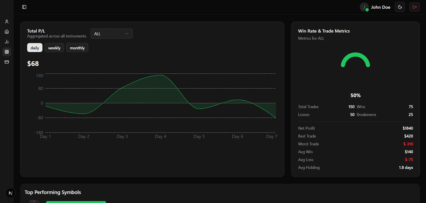Screen dimensions: 426x203
Task: Open the user profile sidebar icon
Action: 7,22
